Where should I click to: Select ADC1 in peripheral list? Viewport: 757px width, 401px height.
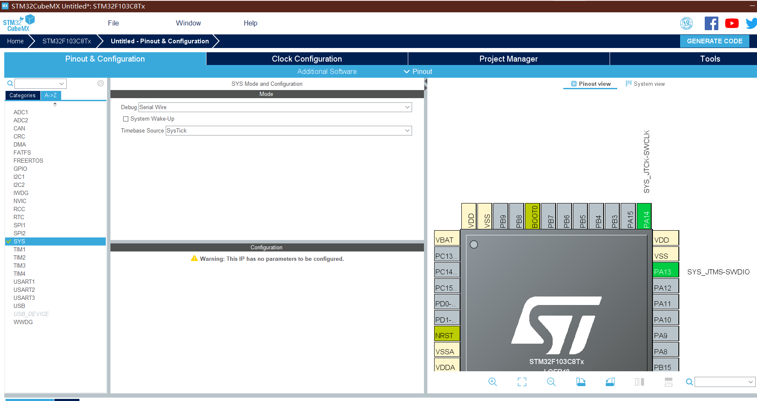tap(21, 112)
